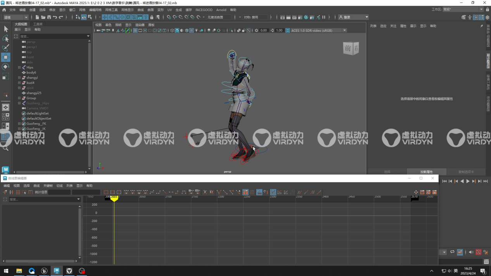Image resolution: width=491 pixels, height=276 pixels.
Task: Click the Windows Start button
Action: tap(6, 271)
